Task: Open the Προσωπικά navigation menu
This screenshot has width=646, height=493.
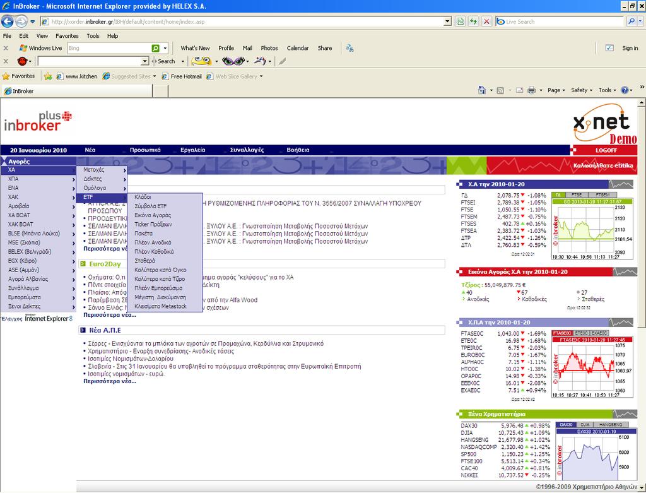Action: click(x=145, y=150)
